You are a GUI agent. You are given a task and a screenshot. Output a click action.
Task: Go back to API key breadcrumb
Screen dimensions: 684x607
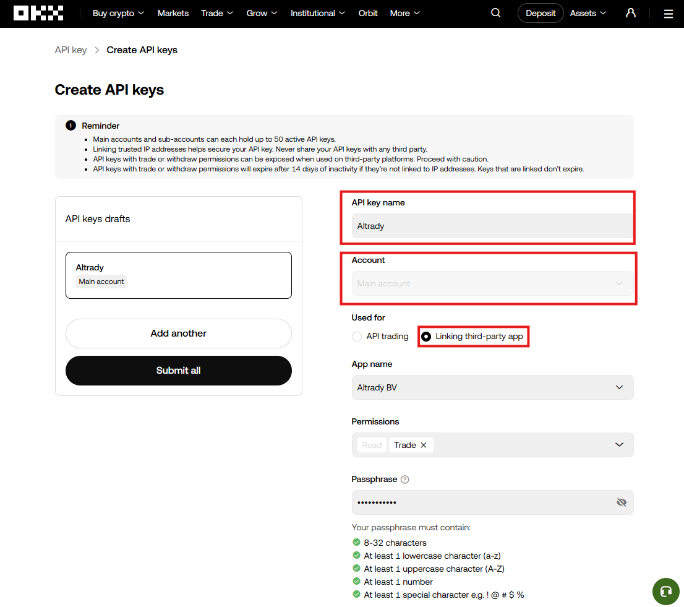coord(71,50)
